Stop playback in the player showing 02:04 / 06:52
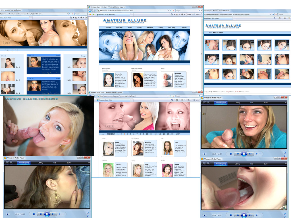The height and width of the screenshot is (218, 291). (x=231, y=215)
